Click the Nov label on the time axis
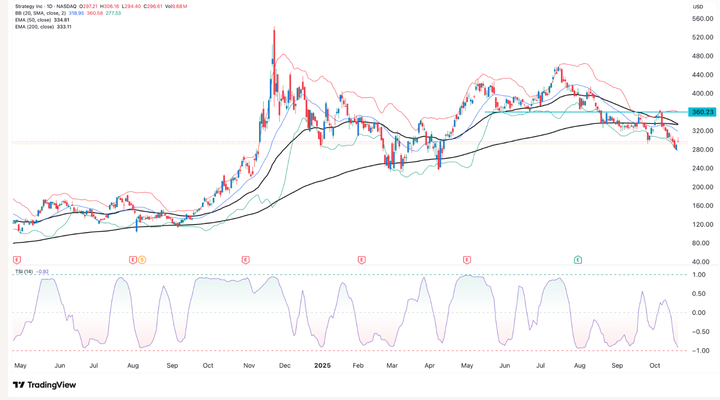This screenshot has height=400, width=720. [249, 365]
